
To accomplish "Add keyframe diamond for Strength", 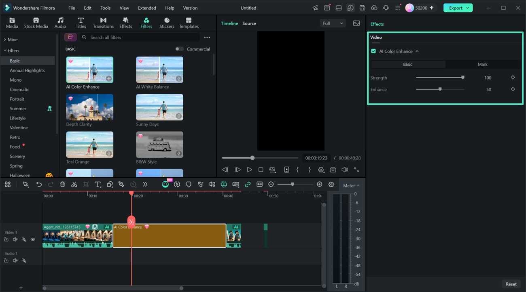I will (513, 78).
